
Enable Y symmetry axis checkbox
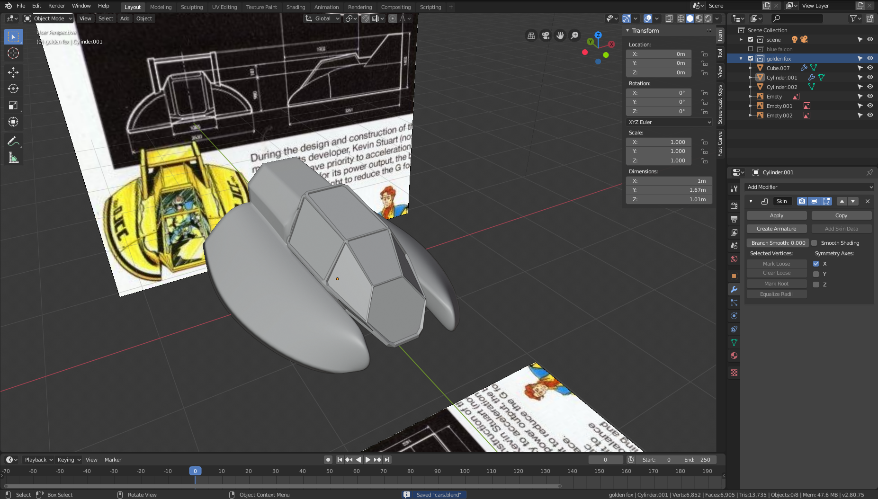coord(816,274)
